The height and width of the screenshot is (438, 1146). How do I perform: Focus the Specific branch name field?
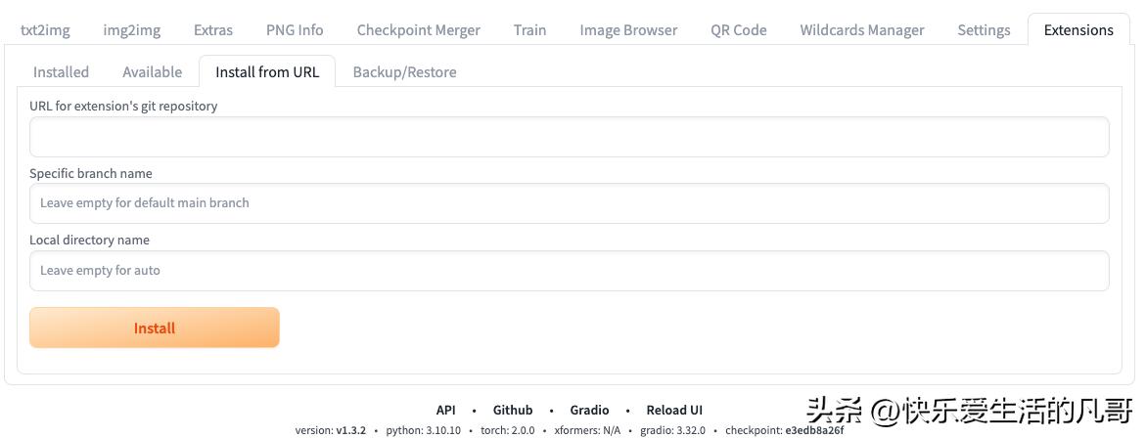tap(569, 203)
